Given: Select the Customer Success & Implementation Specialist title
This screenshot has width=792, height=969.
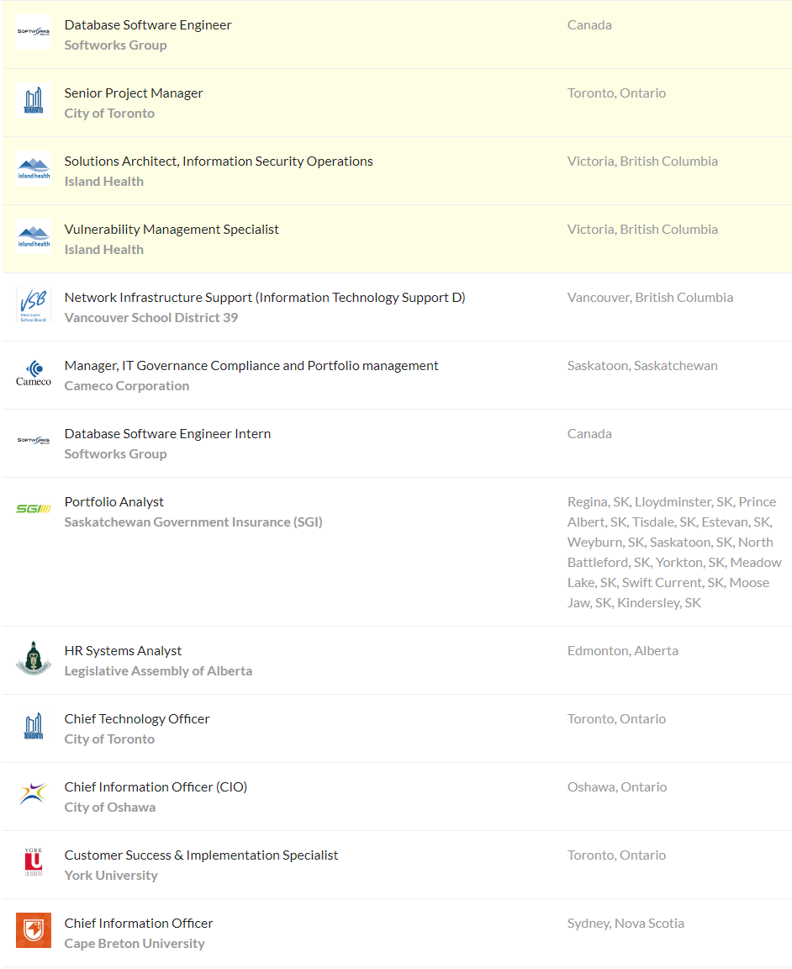Looking at the screenshot, I should click(x=201, y=855).
